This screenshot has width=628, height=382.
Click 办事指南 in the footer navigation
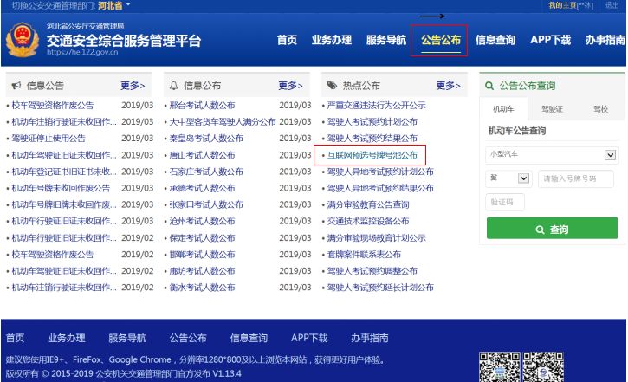point(369,338)
